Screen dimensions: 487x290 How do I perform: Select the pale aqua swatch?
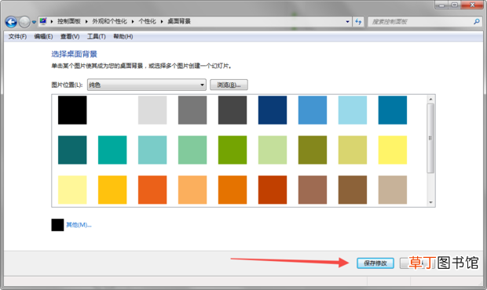tap(152, 150)
